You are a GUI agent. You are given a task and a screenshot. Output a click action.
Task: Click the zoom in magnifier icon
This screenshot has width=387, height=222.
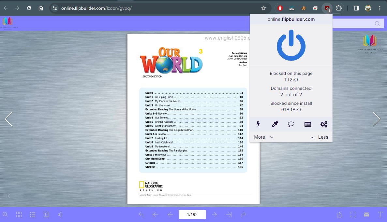(x=5, y=215)
